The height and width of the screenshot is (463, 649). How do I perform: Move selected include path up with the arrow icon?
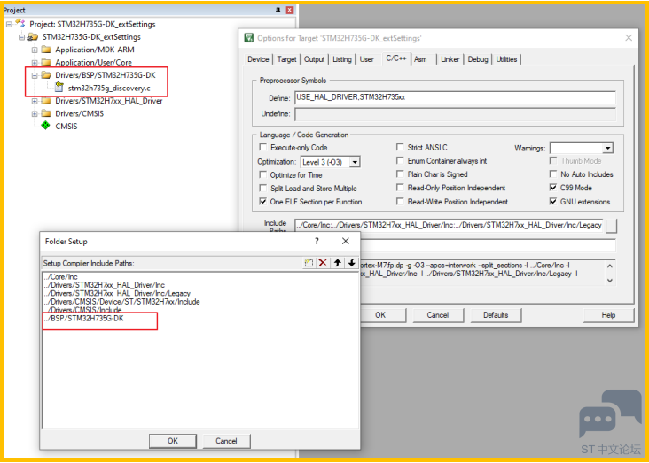pyautogui.click(x=337, y=263)
